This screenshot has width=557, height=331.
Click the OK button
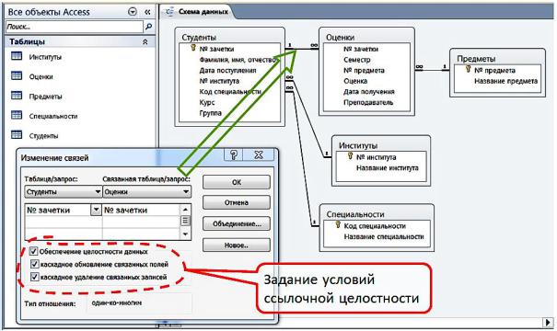(237, 182)
